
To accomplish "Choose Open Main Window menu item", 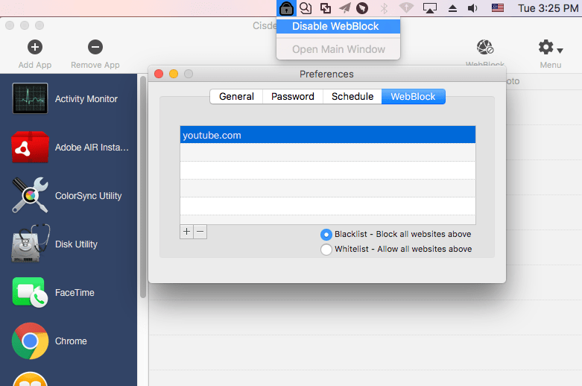I will [x=338, y=49].
